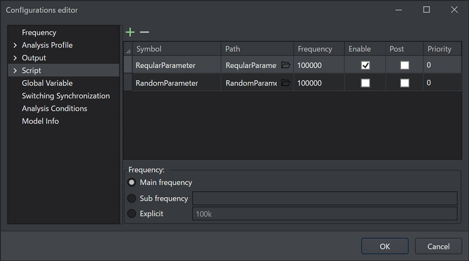
Task: Confirm with OK button
Action: (x=384, y=246)
